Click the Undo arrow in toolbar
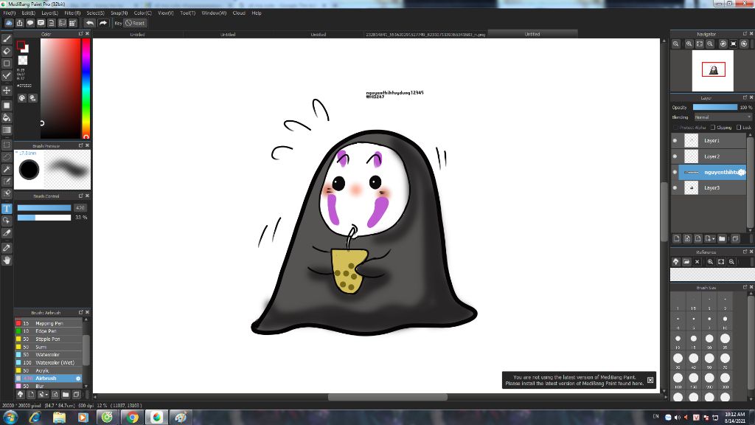 [x=89, y=23]
